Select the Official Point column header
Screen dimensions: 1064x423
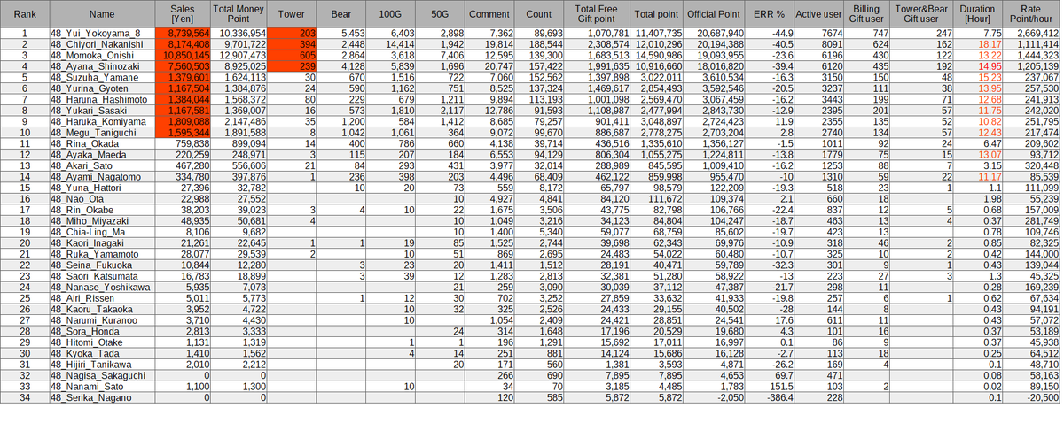pos(714,15)
